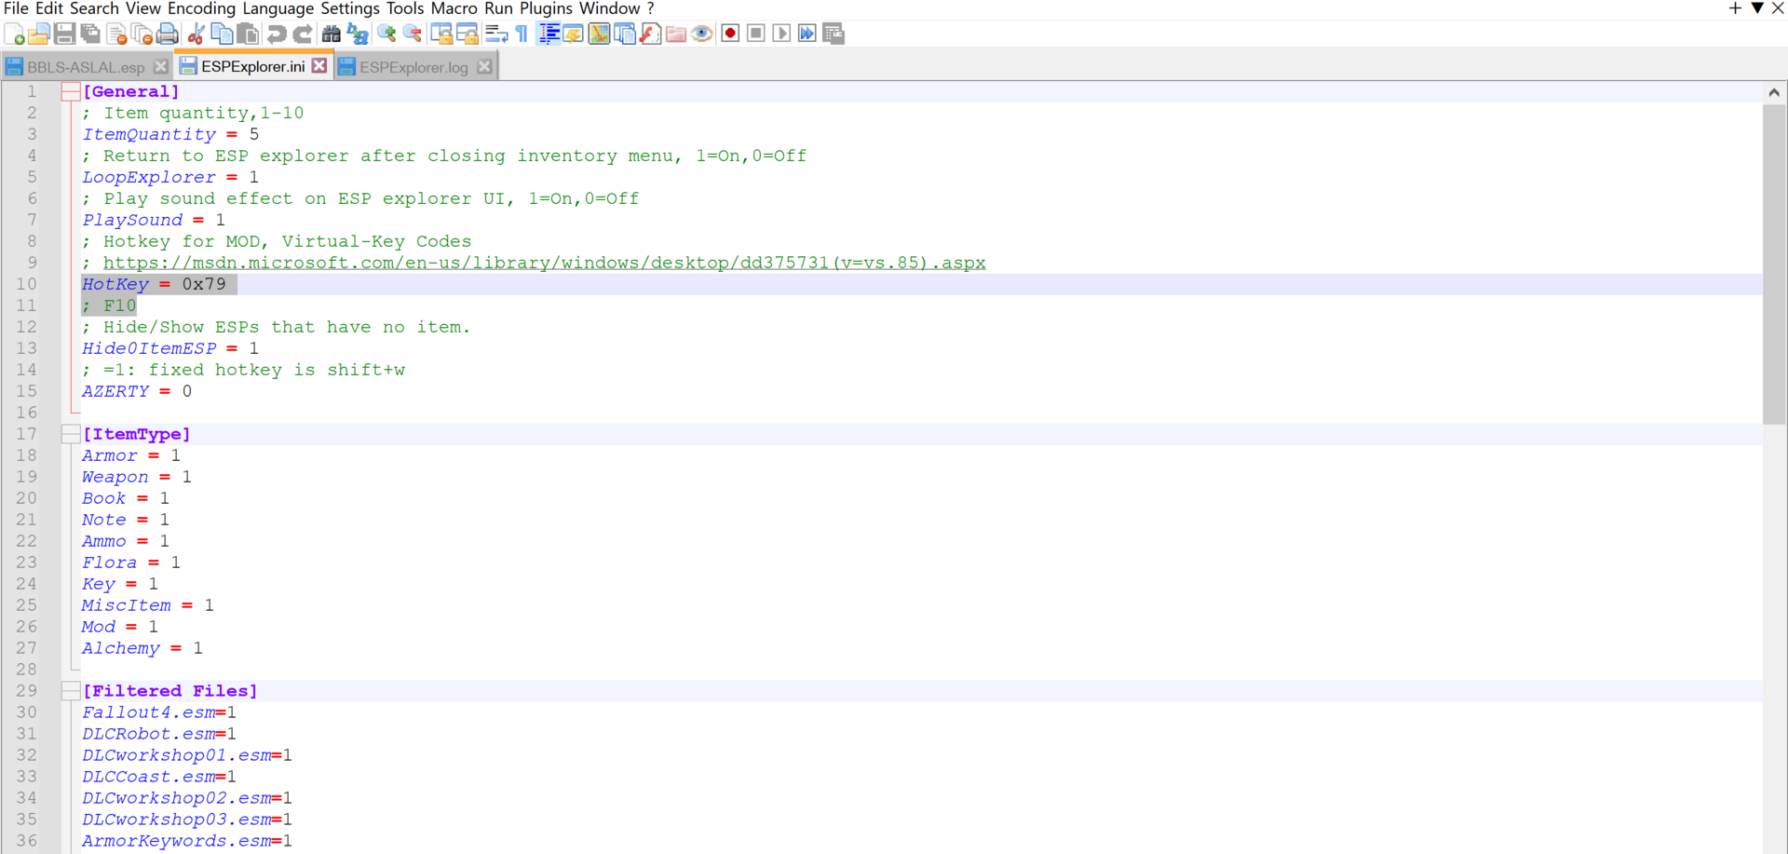The image size is (1788, 854).
Task: Click the Save recorded macro icon
Action: point(833,34)
